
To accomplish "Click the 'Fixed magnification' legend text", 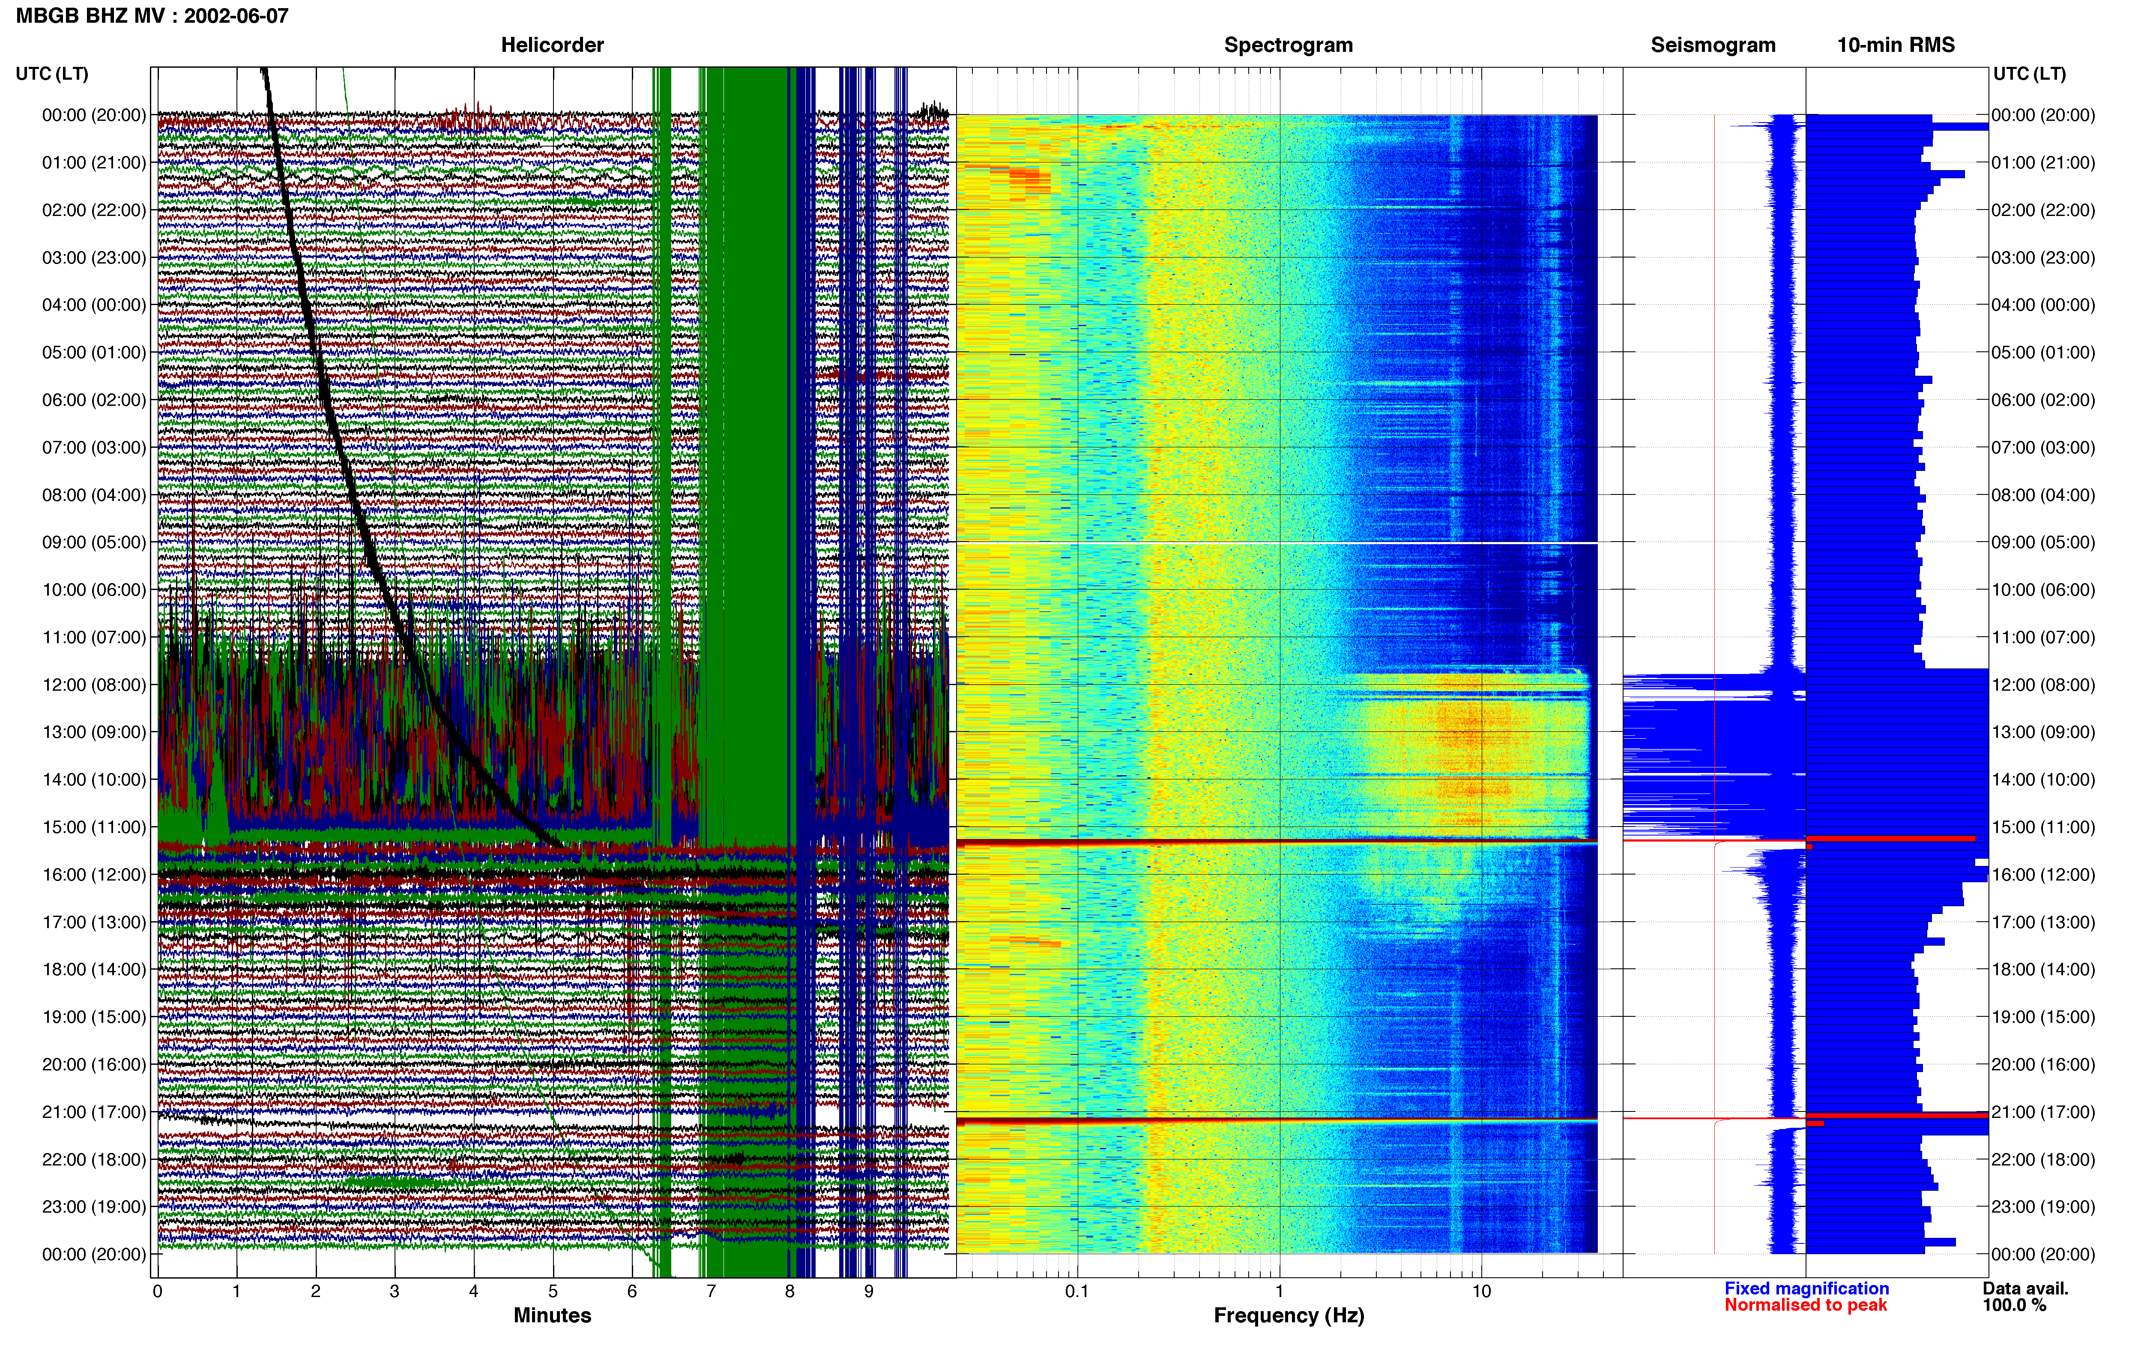I will pyautogui.click(x=1807, y=1288).
